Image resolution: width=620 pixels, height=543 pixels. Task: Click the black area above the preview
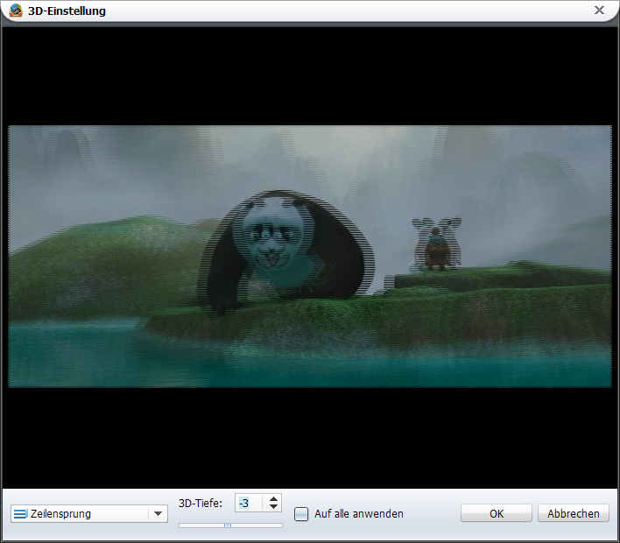tap(310, 74)
